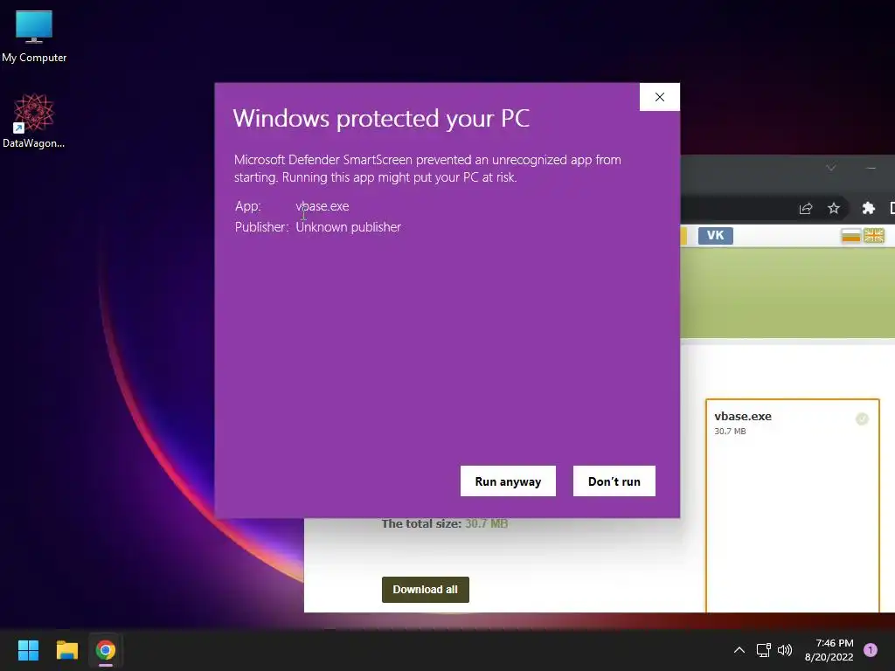Switch to Chrome in the taskbar
895x671 pixels.
[x=106, y=650]
